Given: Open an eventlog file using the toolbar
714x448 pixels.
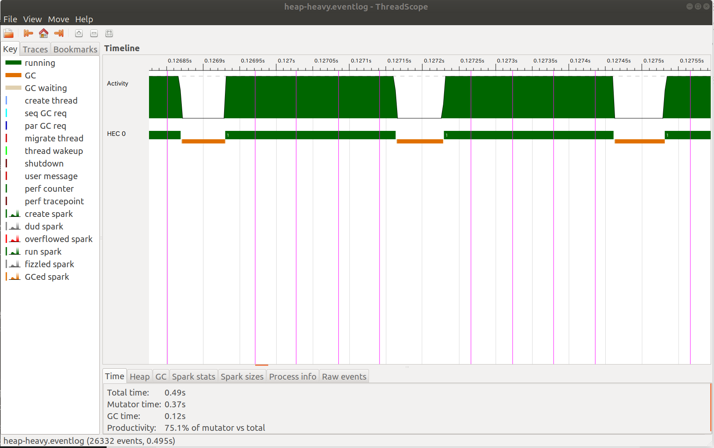Looking at the screenshot, I should pyautogui.click(x=8, y=33).
